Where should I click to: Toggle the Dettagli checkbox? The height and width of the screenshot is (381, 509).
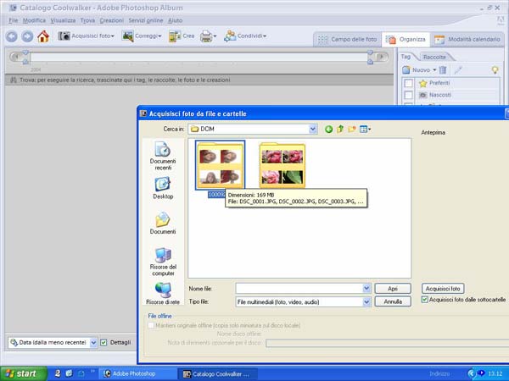(103, 342)
